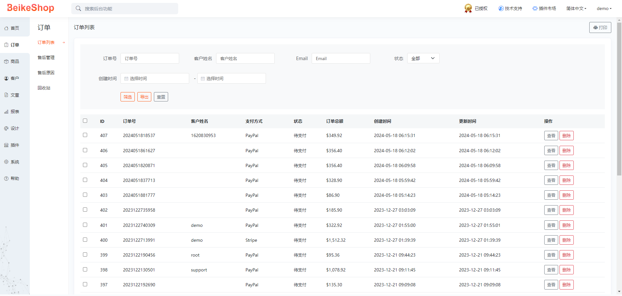Open the recycle bin menu item

pyautogui.click(x=44, y=88)
